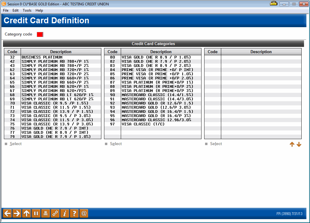
Task: Open the Edit menu
Action: 16,10
